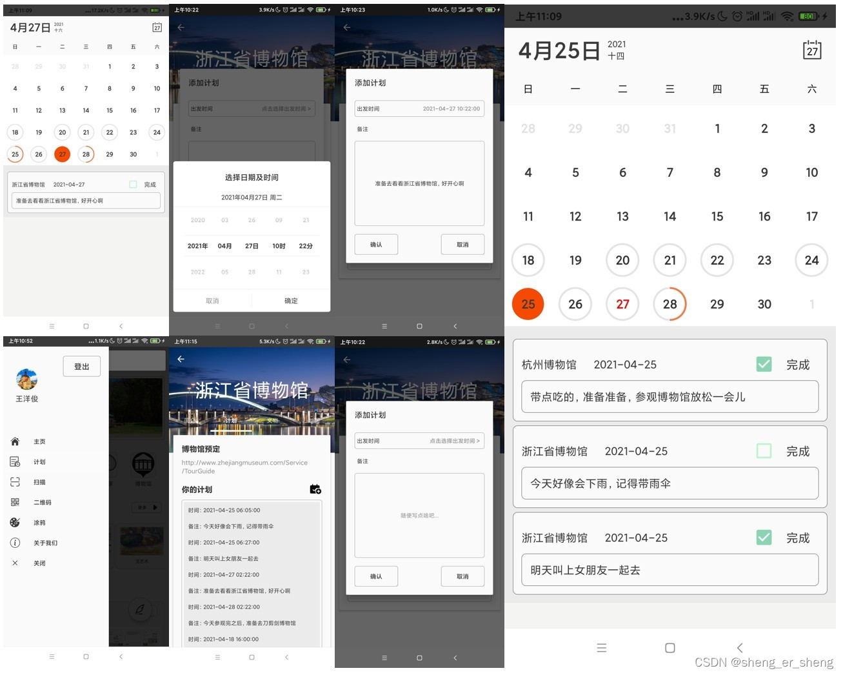Tap note field 带点吃的，准备准备
Screen dimensions: 843x675
pos(670,397)
